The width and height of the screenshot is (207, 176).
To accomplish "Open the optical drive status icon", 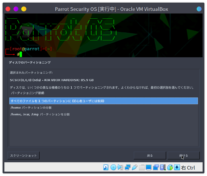I will click(x=113, y=167).
